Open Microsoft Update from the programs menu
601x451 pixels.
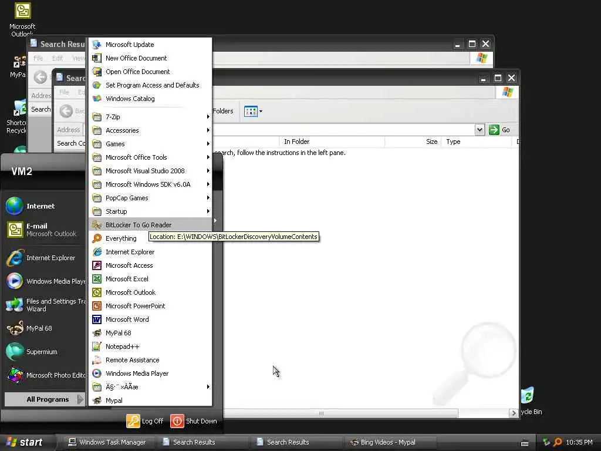pyautogui.click(x=150, y=45)
